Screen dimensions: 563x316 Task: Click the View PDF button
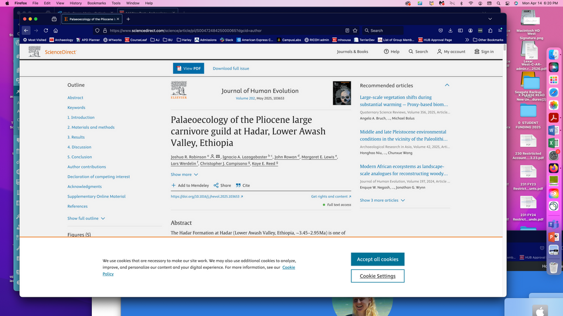189,69
